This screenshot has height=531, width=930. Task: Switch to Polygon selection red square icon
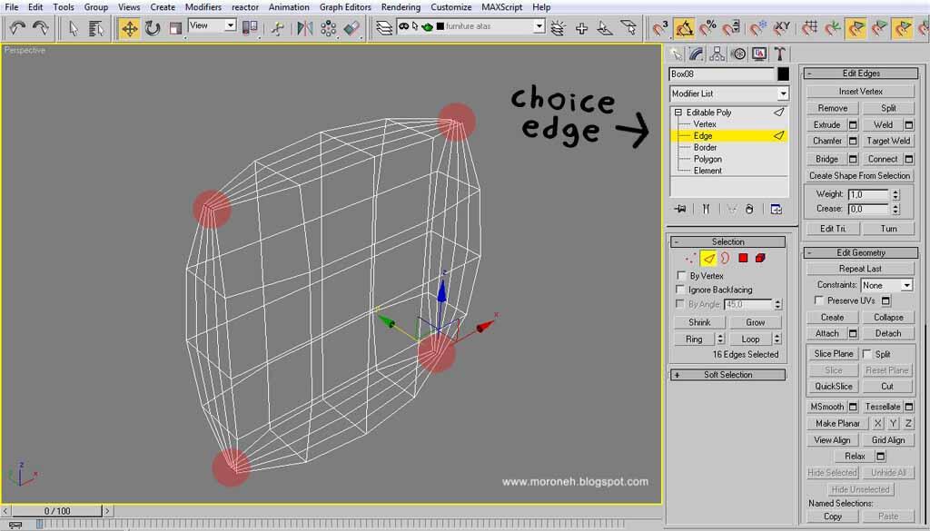click(x=743, y=259)
